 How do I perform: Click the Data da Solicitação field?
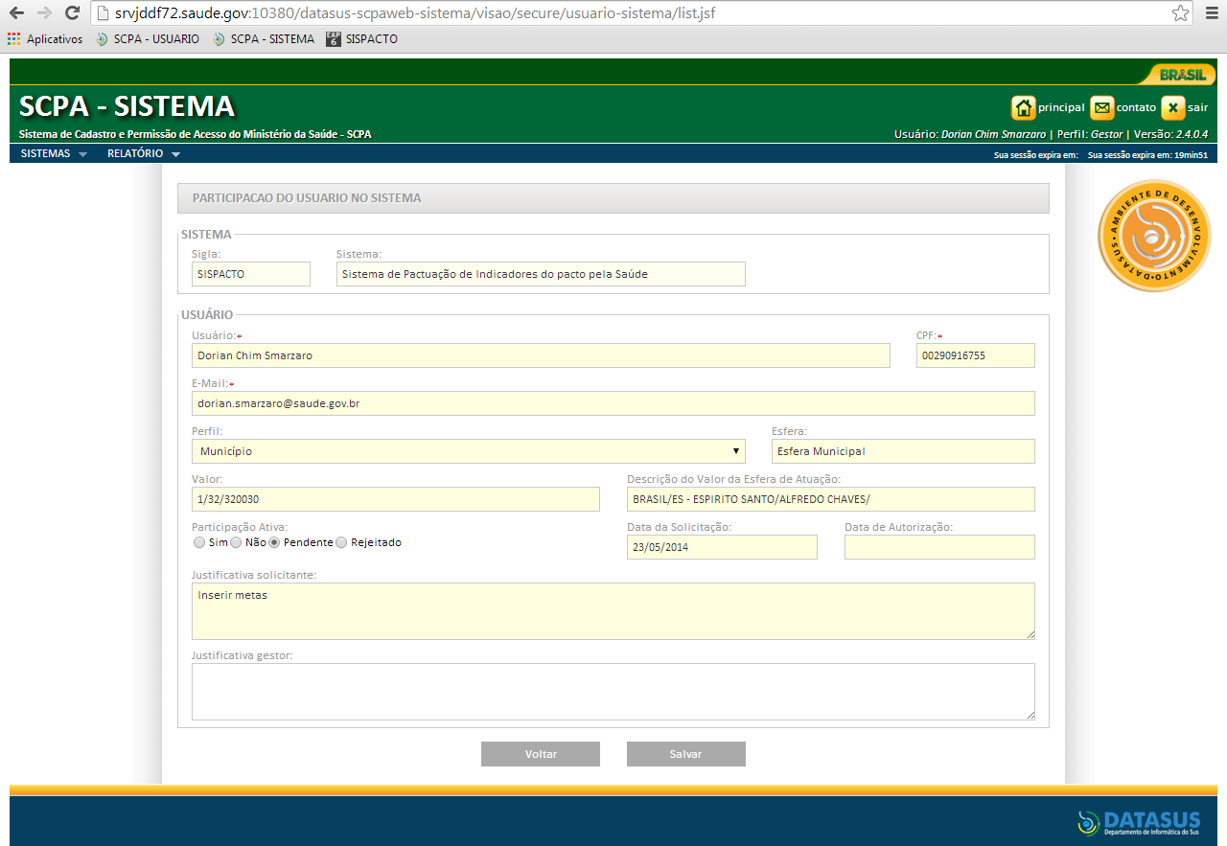[x=722, y=547]
